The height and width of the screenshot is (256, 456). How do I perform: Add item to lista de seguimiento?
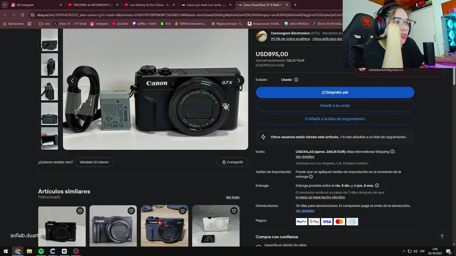pyautogui.click(x=335, y=119)
